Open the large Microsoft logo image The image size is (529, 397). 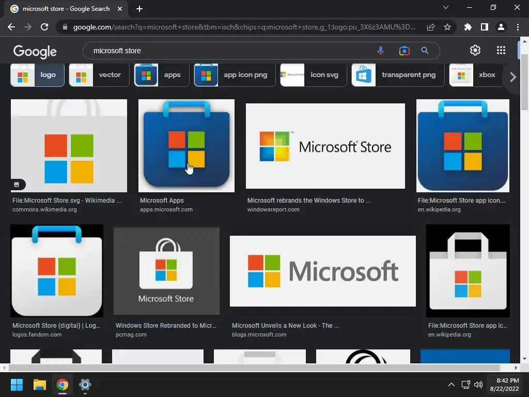[x=322, y=271]
